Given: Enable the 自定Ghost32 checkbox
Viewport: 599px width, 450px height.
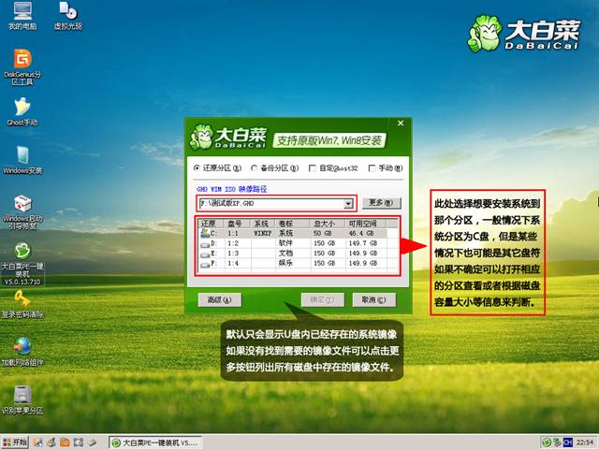Looking at the screenshot, I should point(313,168).
